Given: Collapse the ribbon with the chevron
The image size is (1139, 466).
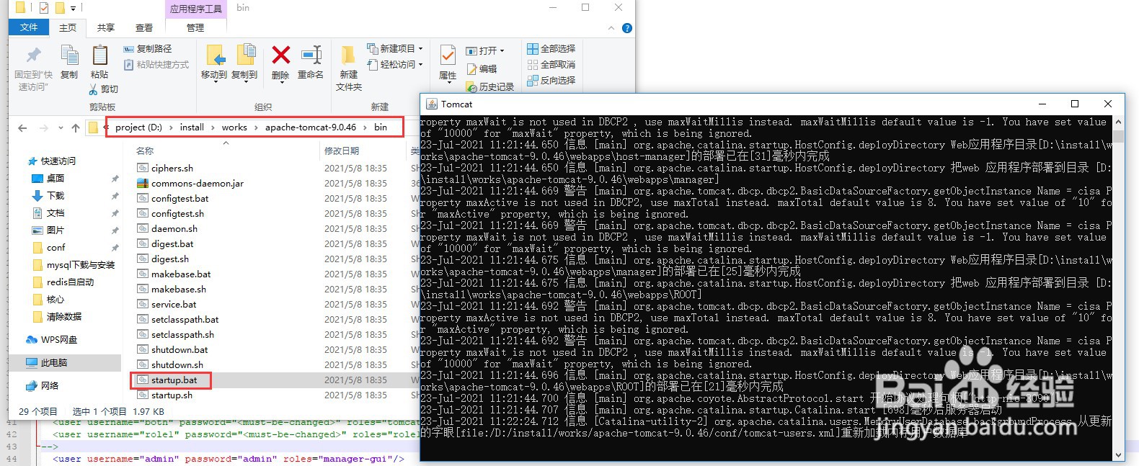Looking at the screenshot, I should pyautogui.click(x=611, y=28).
